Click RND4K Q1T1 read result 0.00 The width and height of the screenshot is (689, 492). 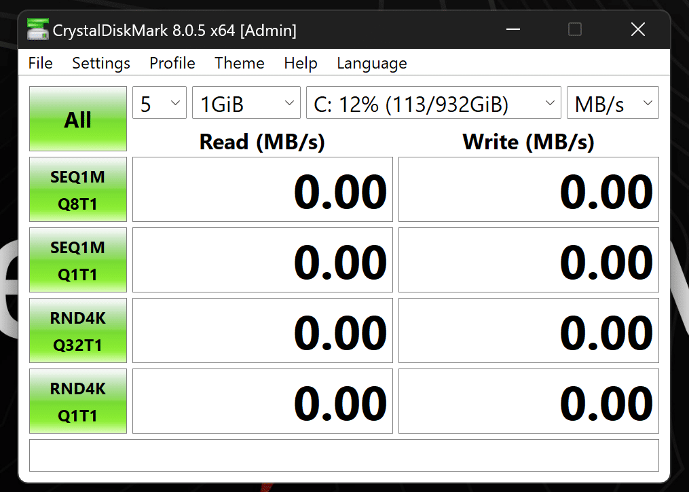pos(262,401)
